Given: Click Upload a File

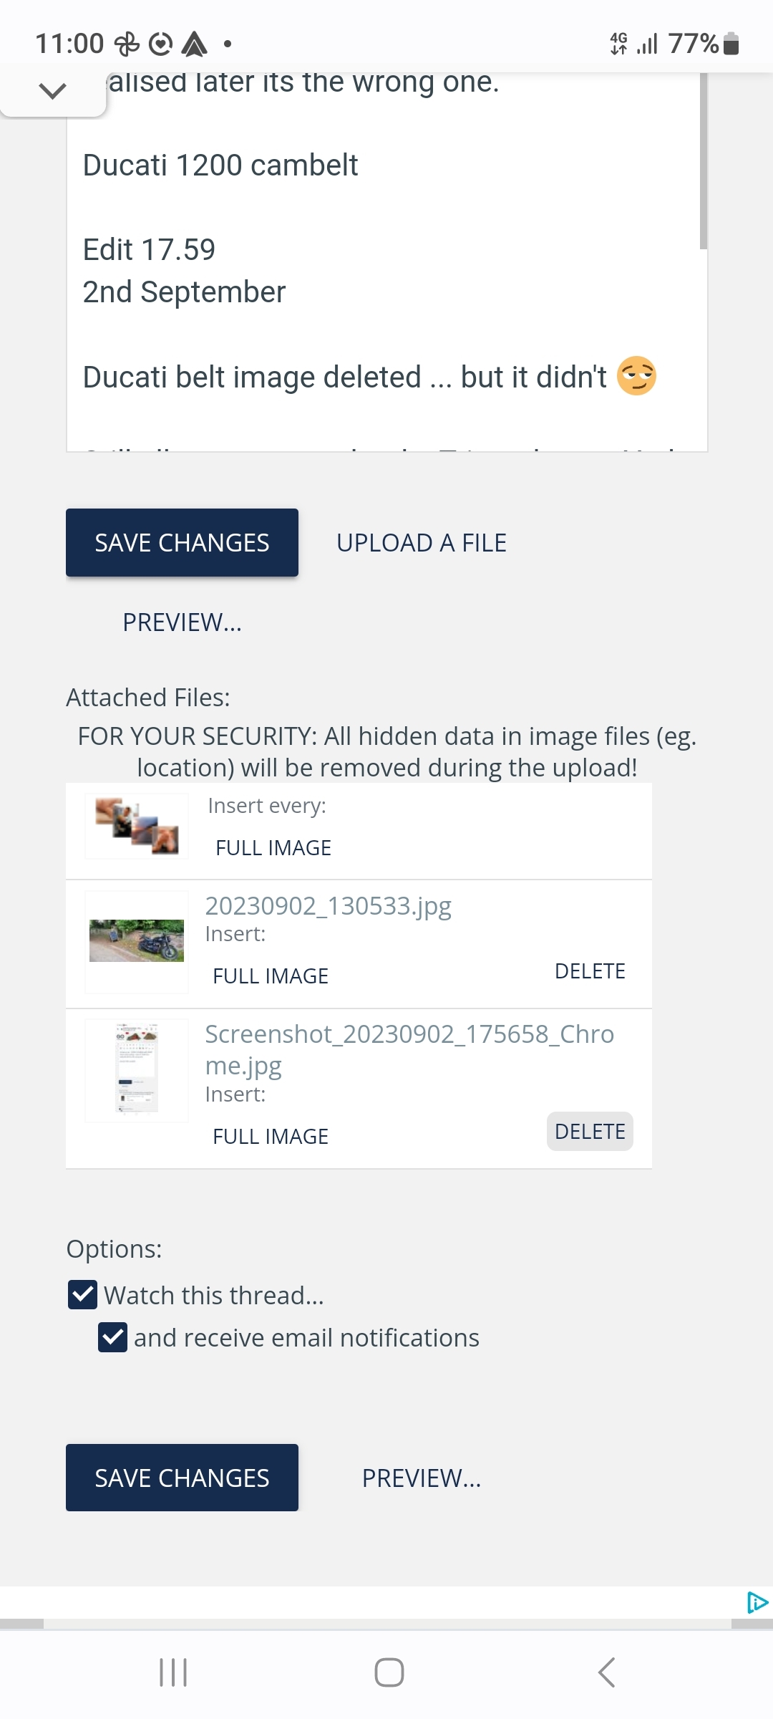Looking at the screenshot, I should coord(422,543).
